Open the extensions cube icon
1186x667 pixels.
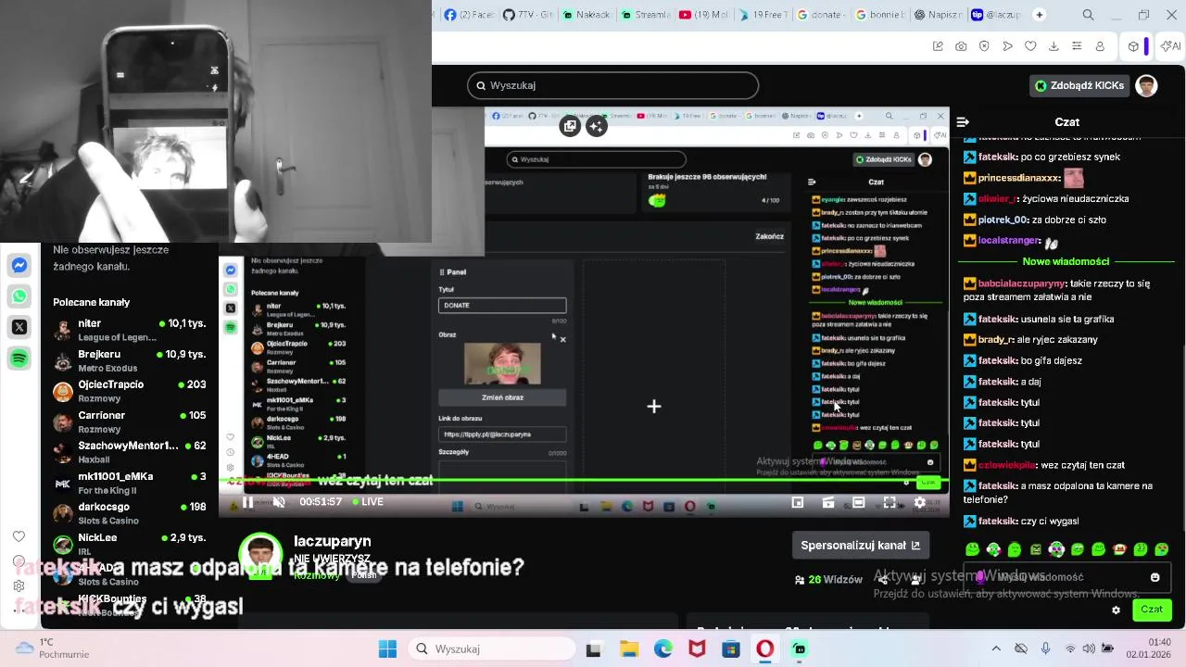1132,46
